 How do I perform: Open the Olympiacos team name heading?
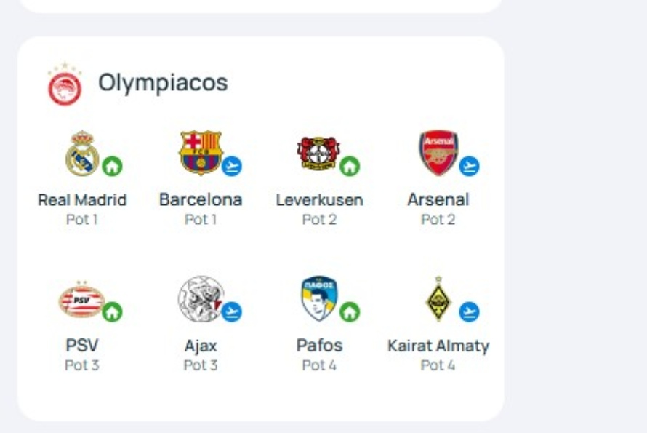tap(163, 83)
